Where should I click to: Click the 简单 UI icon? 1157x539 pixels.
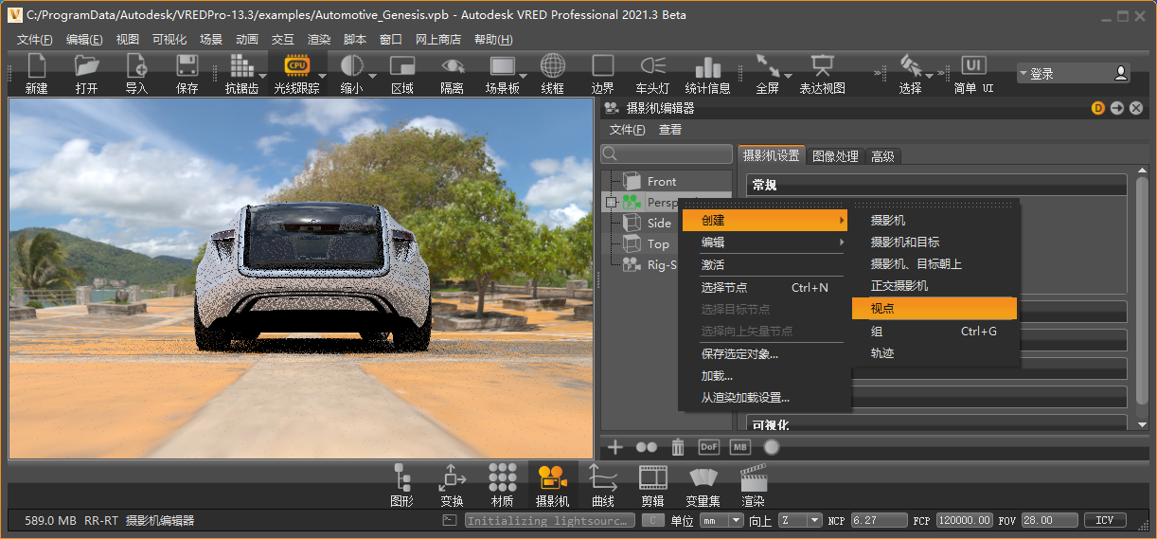973,65
